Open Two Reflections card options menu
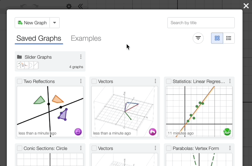 pos(81,81)
